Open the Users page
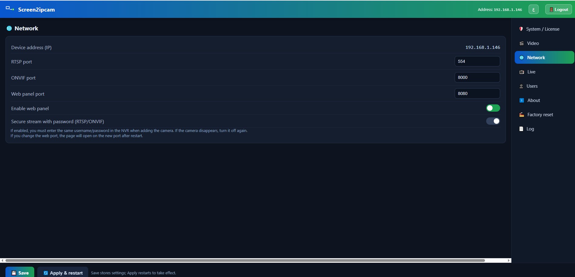This screenshot has width=575, height=277. click(x=544, y=86)
